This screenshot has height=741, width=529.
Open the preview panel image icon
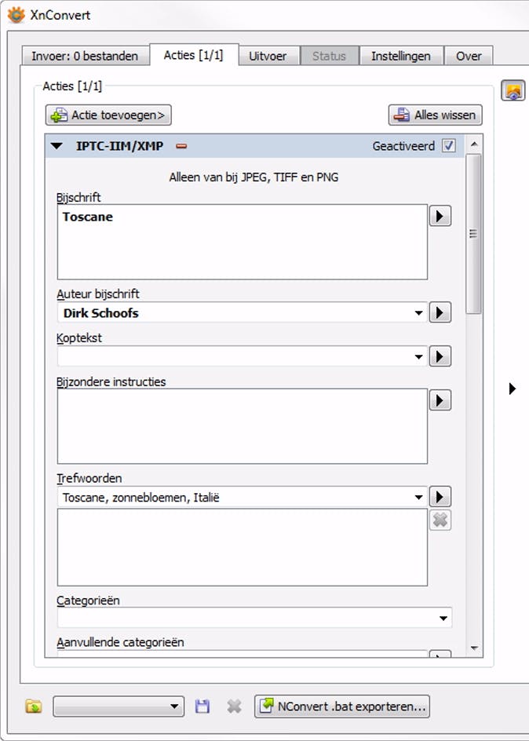pyautogui.click(x=513, y=90)
